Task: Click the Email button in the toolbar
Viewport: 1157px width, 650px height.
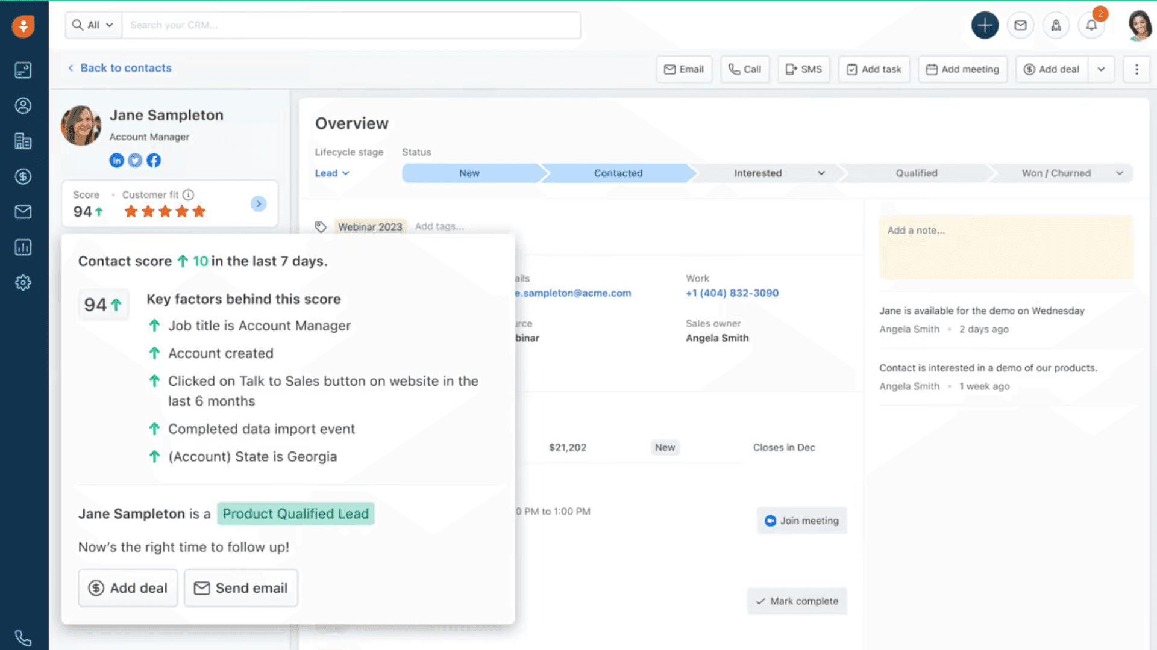Action: point(684,69)
